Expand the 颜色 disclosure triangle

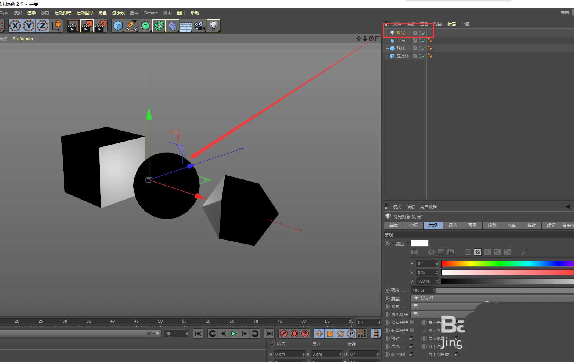[x=393, y=243]
